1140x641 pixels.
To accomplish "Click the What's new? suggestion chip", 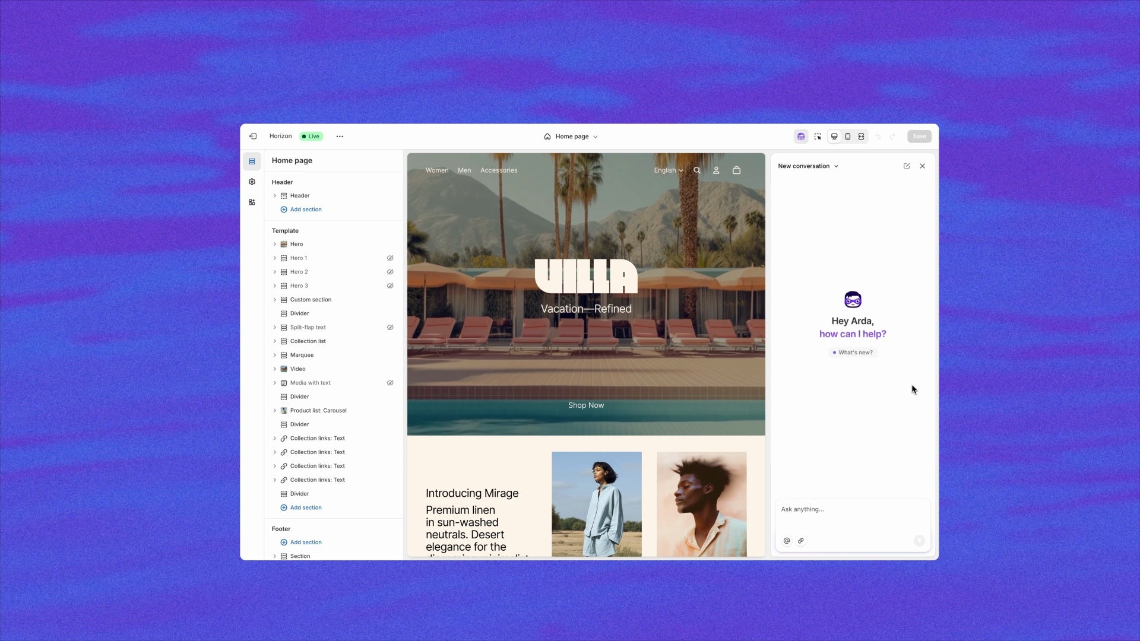I will click(853, 353).
